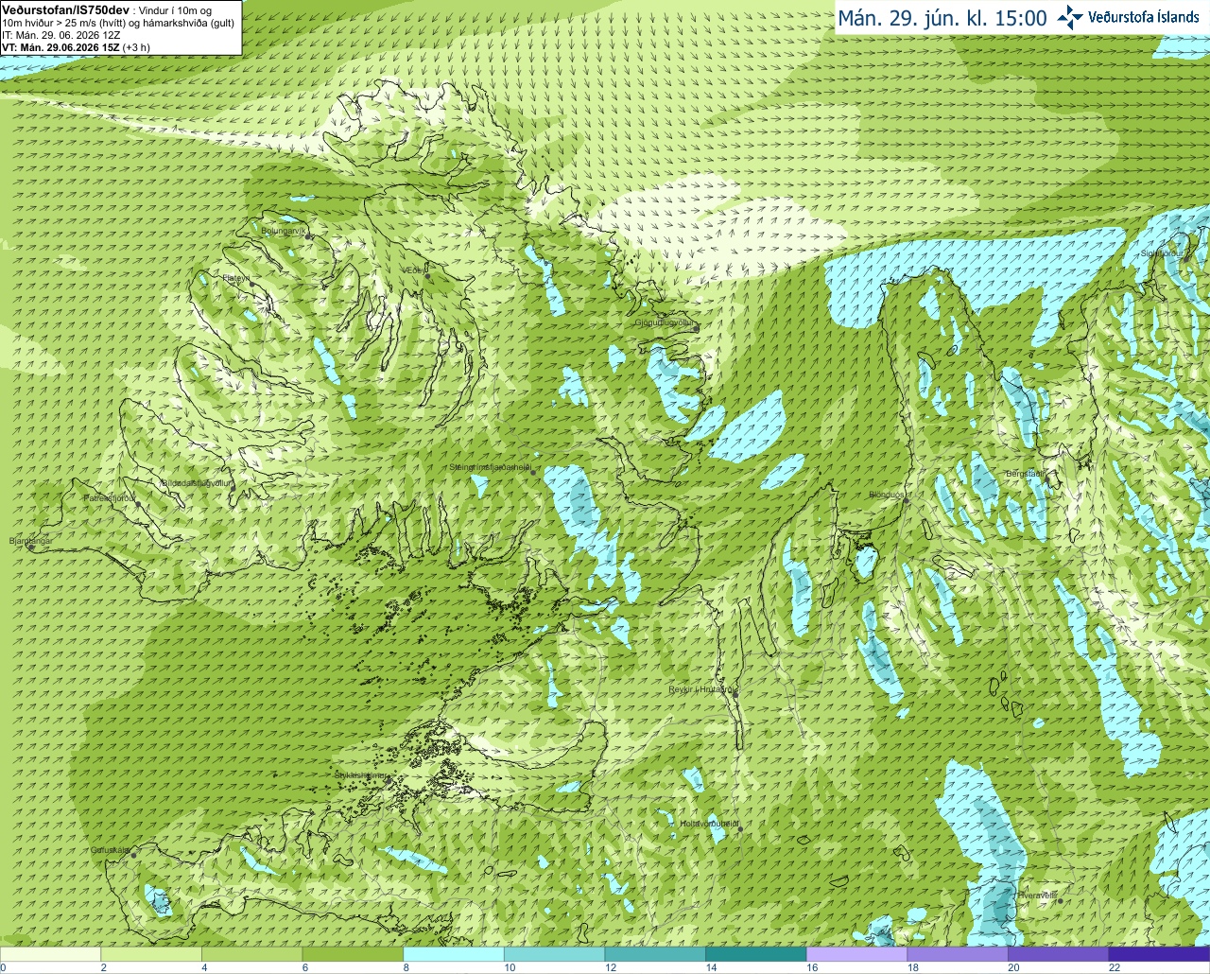Click the Bolungarvík station marker

click(x=308, y=236)
